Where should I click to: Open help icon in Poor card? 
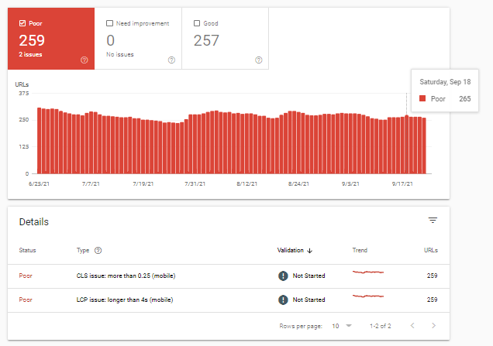point(84,60)
